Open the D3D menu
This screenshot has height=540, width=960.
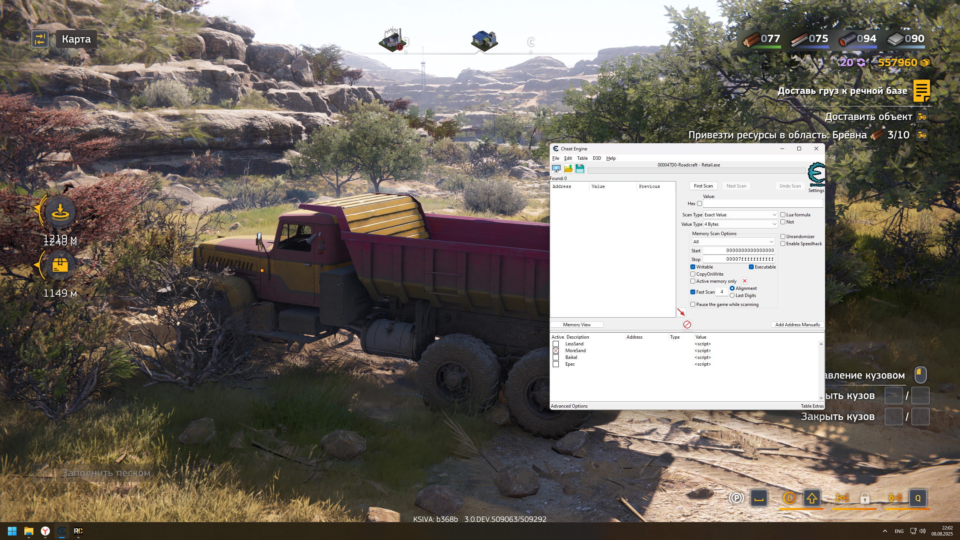597,158
